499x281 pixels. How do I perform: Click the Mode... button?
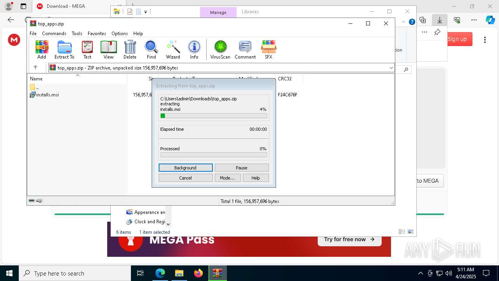coord(227,178)
